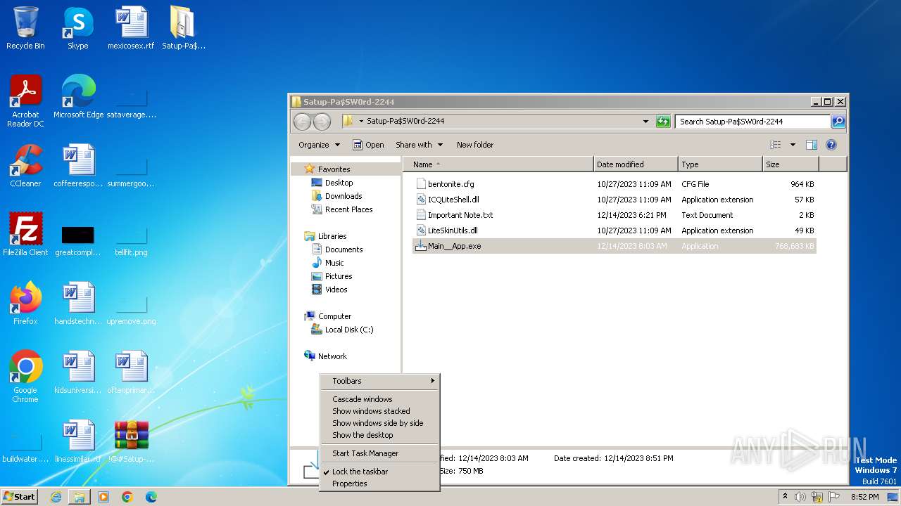The height and width of the screenshot is (506, 901).
Task: Click the search magnifier button
Action: [838, 122]
